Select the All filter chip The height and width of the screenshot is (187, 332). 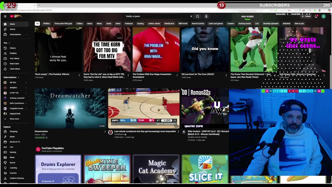37,23
